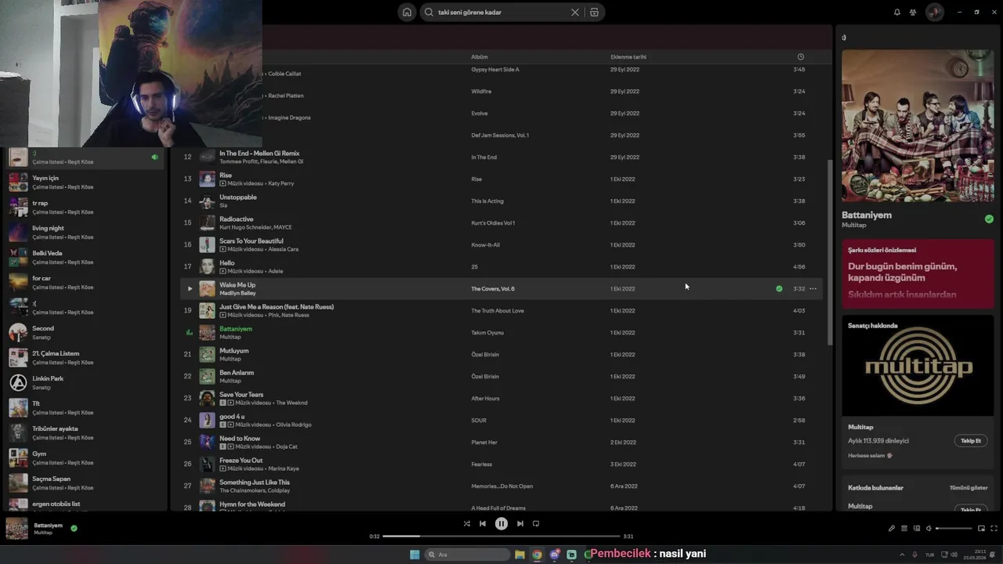Sort by duration clock icon
This screenshot has width=1003, height=564.
pos(800,57)
